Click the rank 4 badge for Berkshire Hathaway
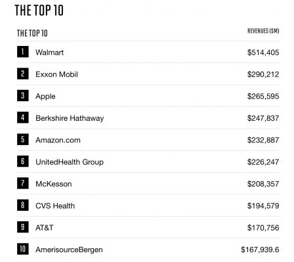Viewport: 294px width, 262px height. tap(23, 118)
